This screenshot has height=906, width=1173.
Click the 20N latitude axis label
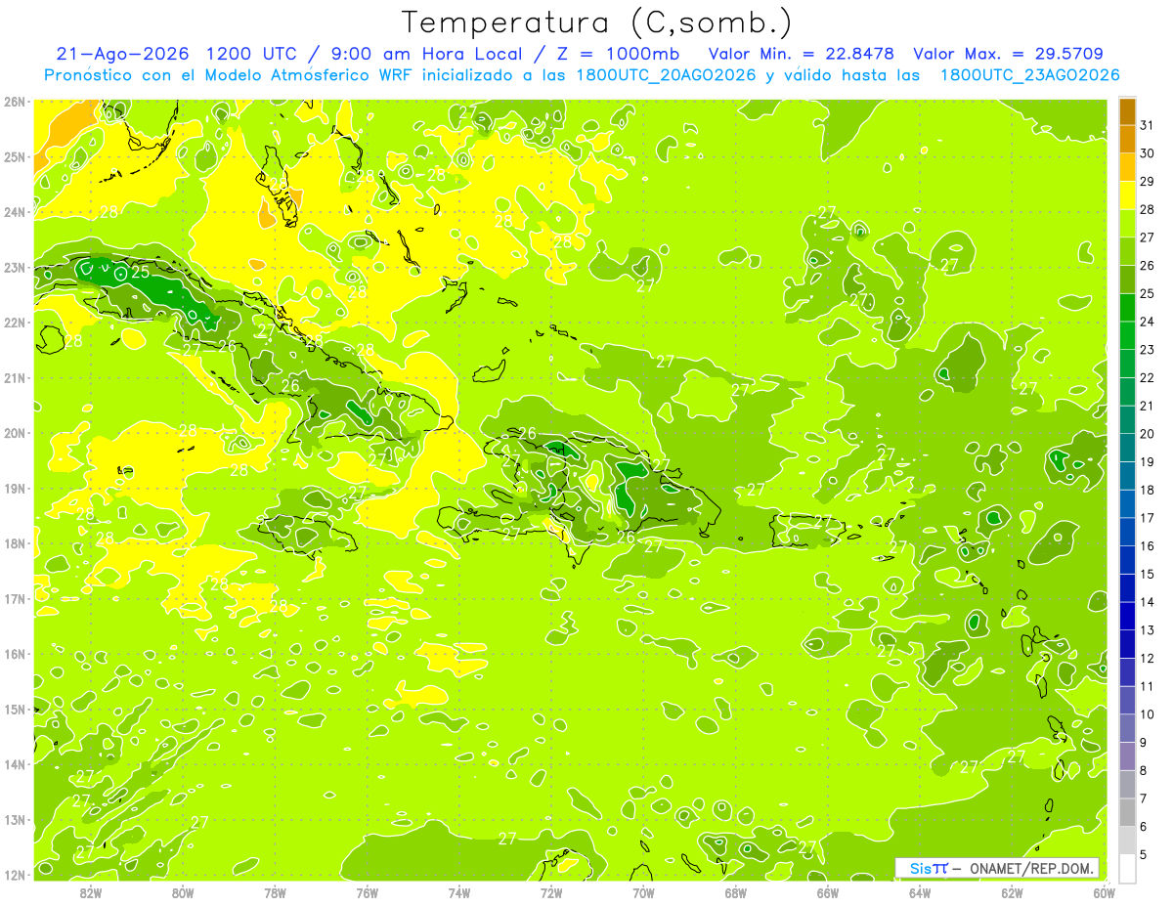click(16, 433)
